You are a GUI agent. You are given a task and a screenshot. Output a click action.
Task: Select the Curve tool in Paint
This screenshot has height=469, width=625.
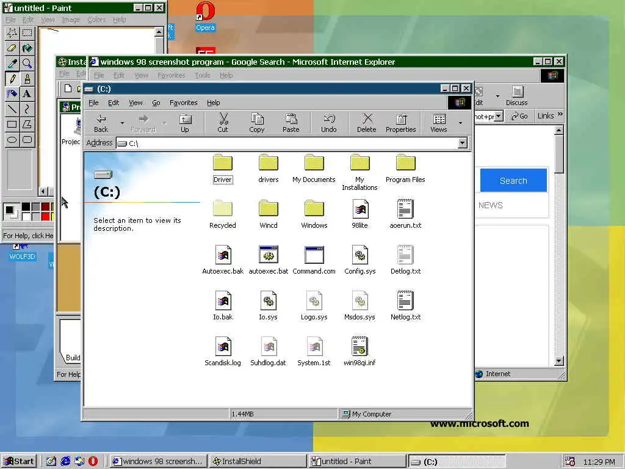point(27,109)
